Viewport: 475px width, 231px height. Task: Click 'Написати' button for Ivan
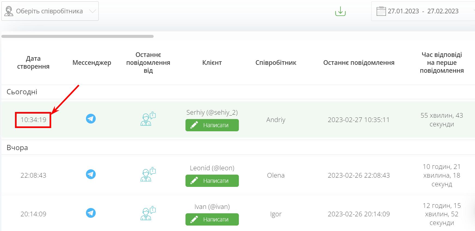212,220
